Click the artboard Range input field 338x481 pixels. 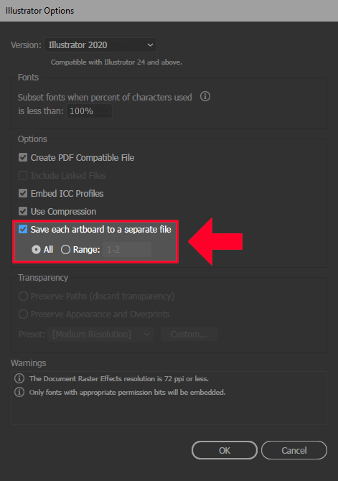(x=127, y=249)
